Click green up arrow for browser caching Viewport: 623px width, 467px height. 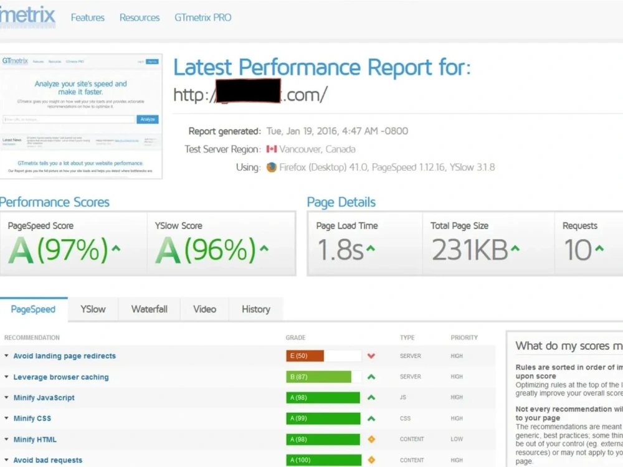(371, 377)
